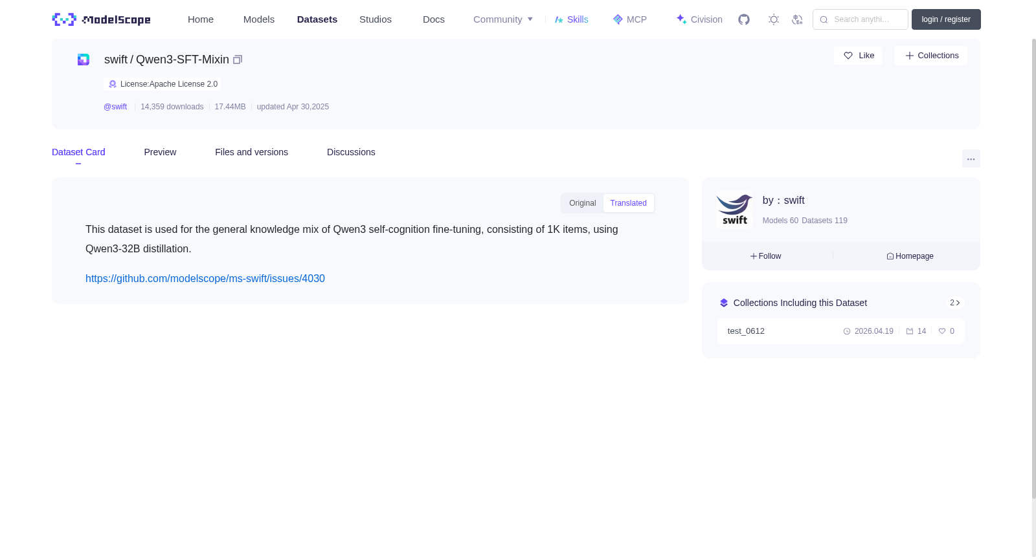
Task: Switch to Files and versions tab
Action: [x=251, y=152]
